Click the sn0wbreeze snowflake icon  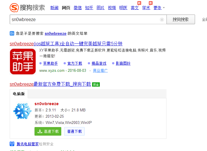pos(22,111)
